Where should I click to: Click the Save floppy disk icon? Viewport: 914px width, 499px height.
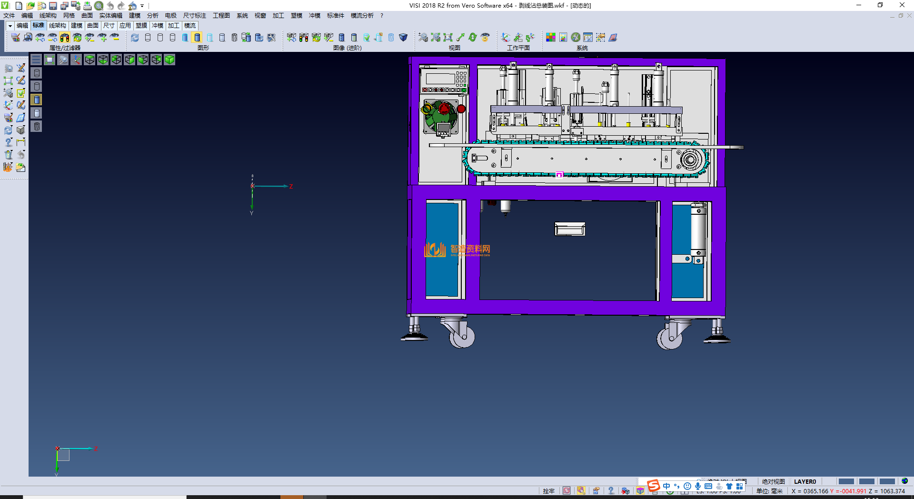[53, 6]
